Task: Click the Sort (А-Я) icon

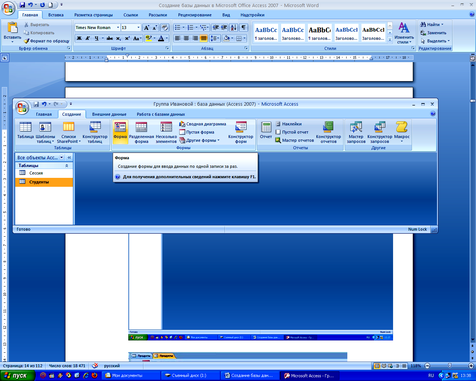Action: (234, 28)
